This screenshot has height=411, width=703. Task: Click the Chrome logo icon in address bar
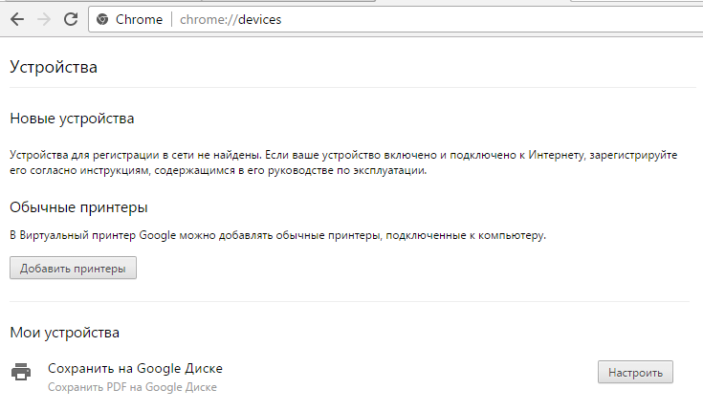[102, 19]
